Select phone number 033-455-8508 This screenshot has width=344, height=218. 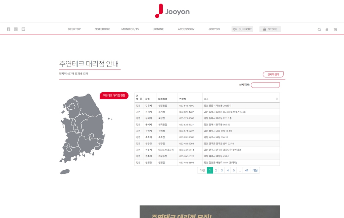pyautogui.click(x=187, y=163)
